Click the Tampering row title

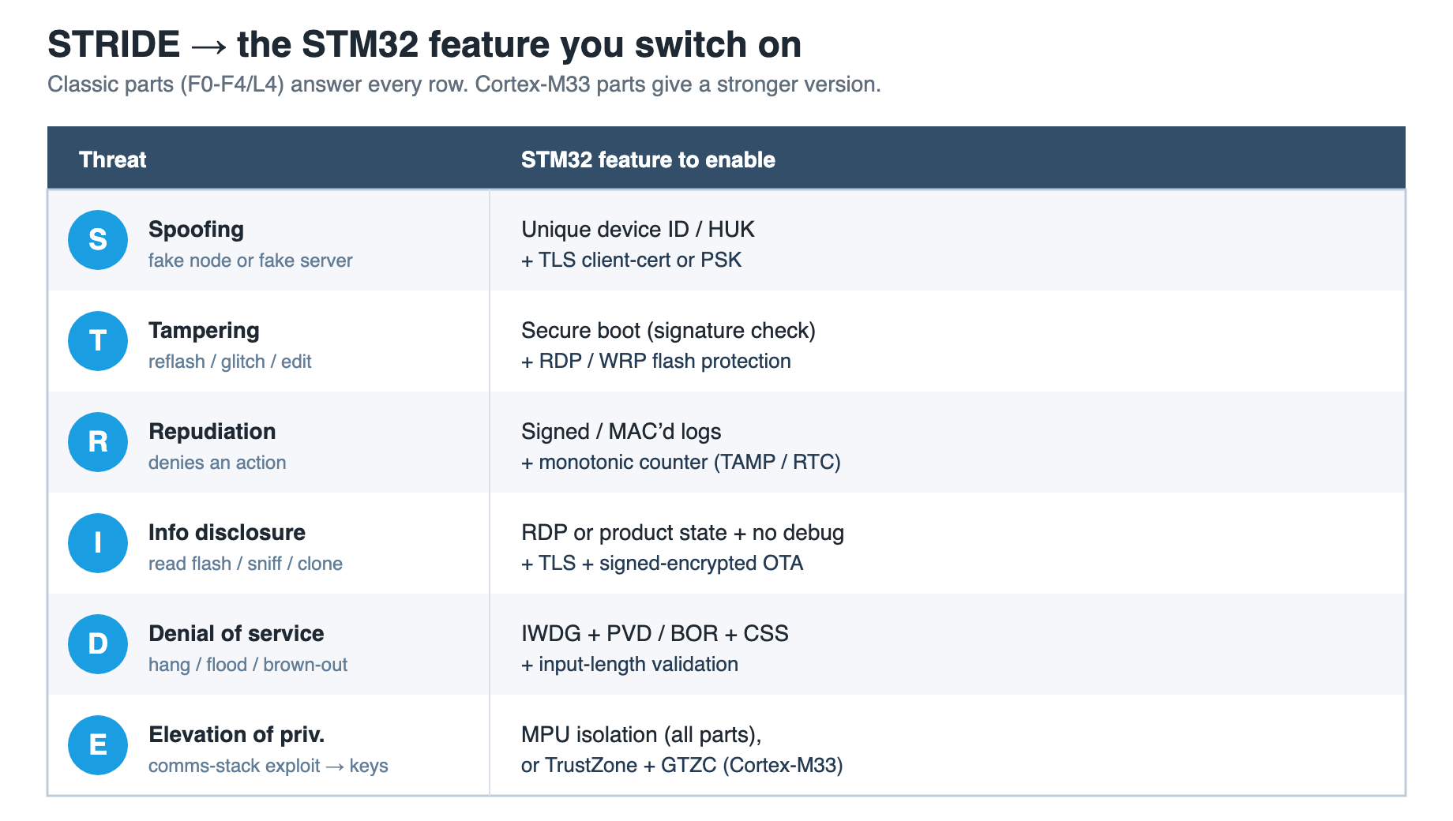pos(204,331)
